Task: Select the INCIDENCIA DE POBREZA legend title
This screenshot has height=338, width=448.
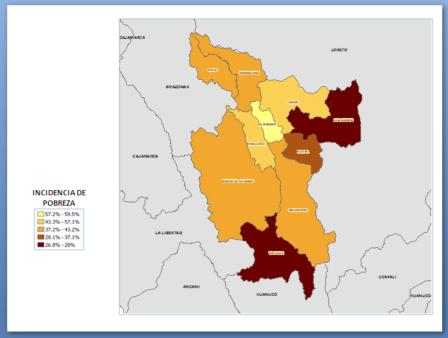Action: 59,197
